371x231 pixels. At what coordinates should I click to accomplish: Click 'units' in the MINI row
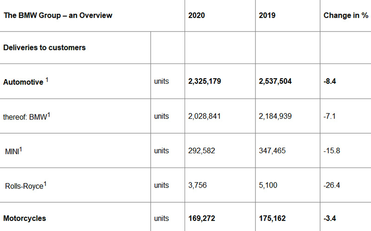pyautogui.click(x=161, y=151)
